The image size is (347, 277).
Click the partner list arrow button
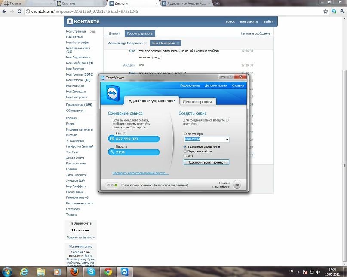(x=236, y=185)
